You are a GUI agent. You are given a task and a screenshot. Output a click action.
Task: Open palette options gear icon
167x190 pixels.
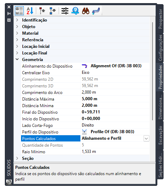9,20
